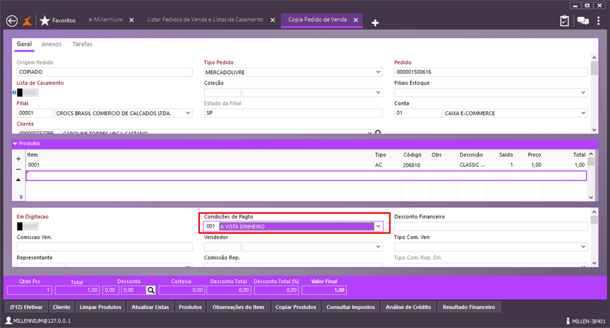This screenshot has width=610, height=328.
Task: Click the Cliente button
Action: tap(61, 307)
